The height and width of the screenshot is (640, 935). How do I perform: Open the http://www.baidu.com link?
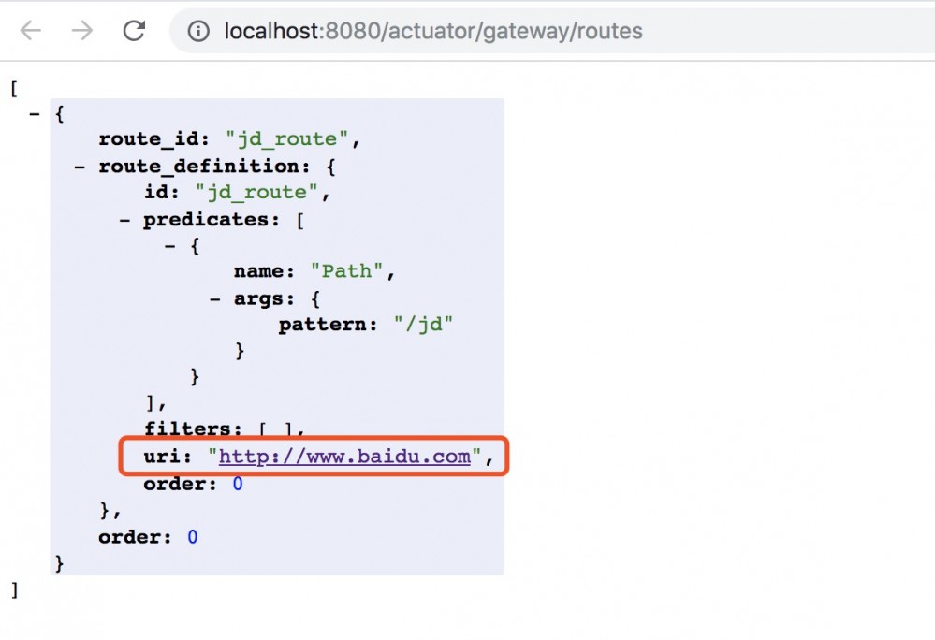(341, 457)
